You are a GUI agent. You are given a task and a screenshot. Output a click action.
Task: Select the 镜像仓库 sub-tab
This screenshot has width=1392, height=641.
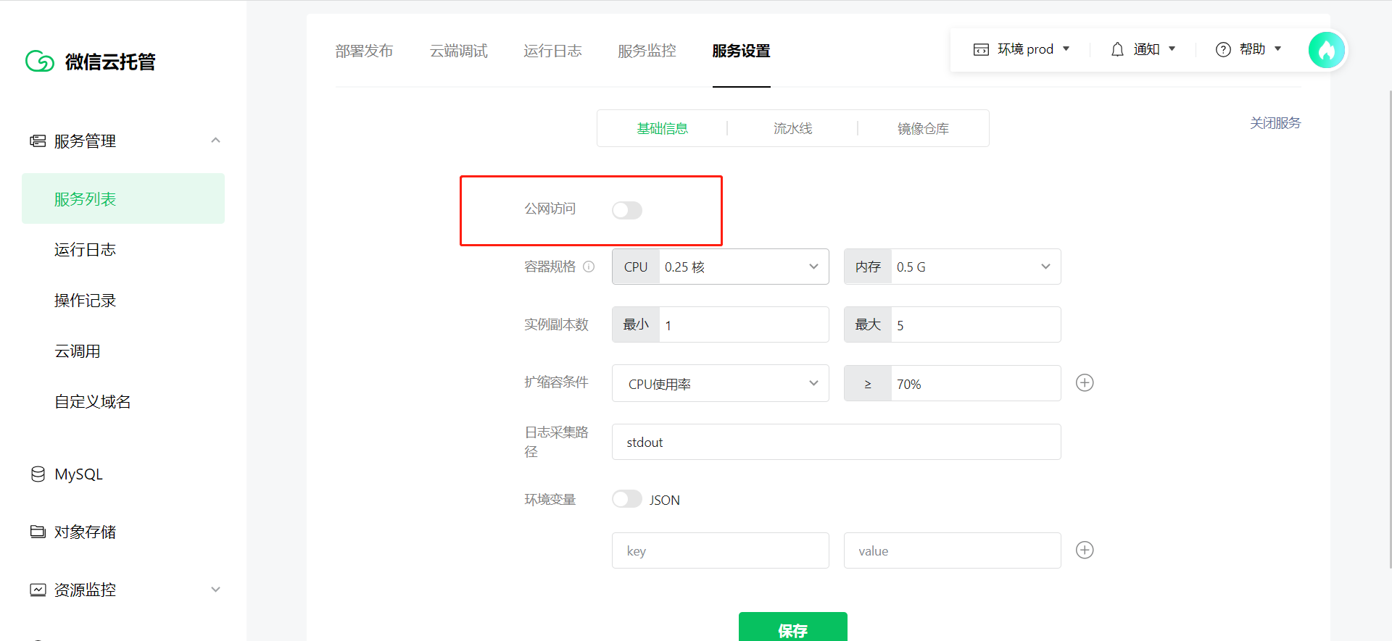pos(923,128)
